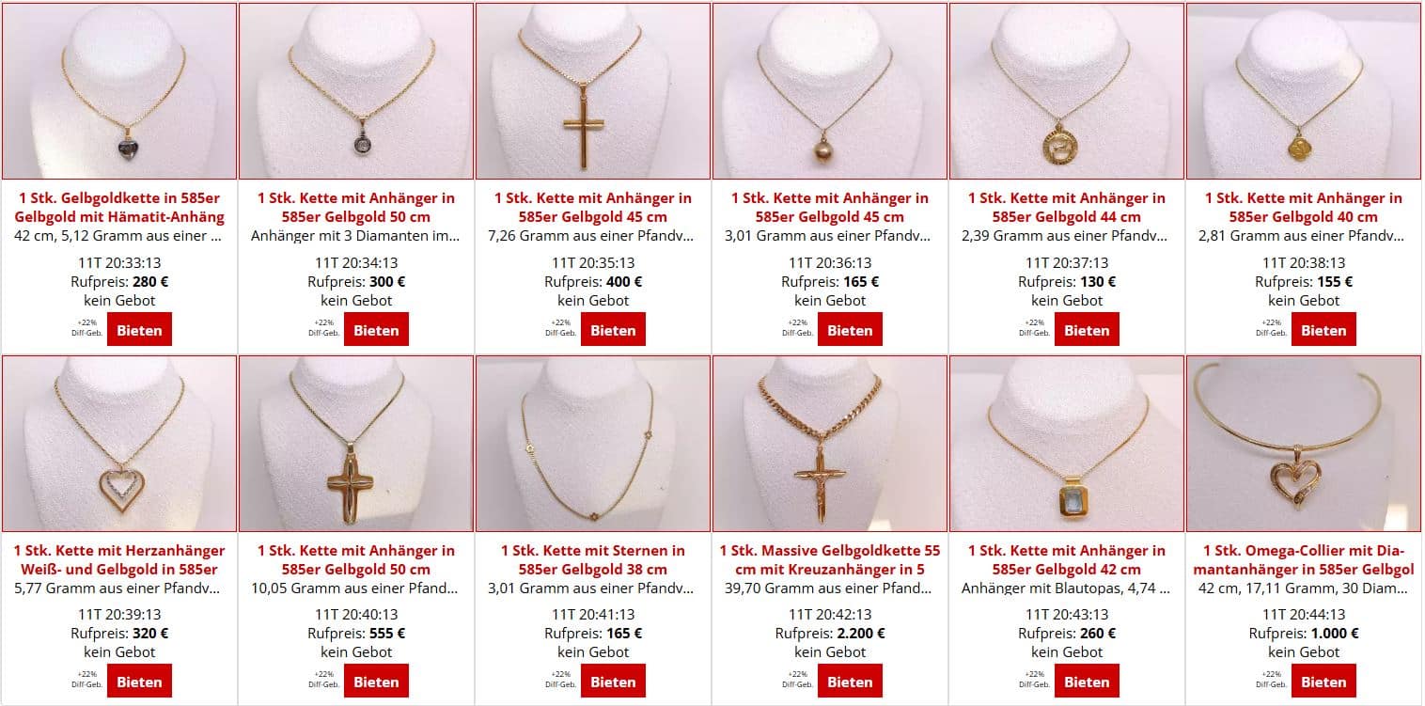
Task: Open Kette mit Anhänger 585er Gelbgold 40 cm
Action: tap(1304, 208)
